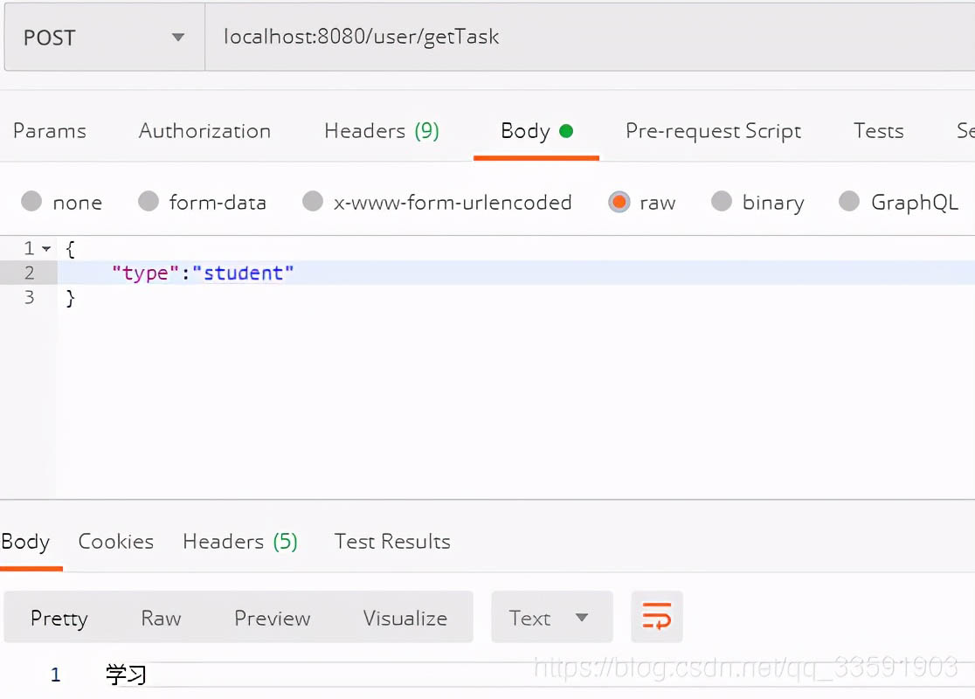Switch response view to Preview
Viewport: 975px width, 699px height.
click(x=273, y=618)
